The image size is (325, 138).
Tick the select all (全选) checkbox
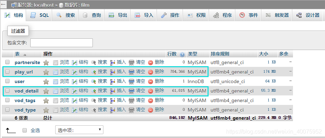pyautogui.click(x=25, y=130)
